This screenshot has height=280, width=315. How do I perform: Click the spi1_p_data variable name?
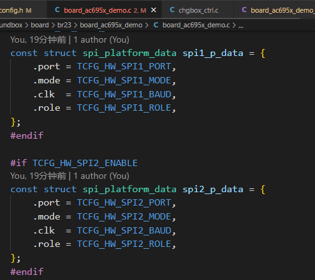pos(213,53)
